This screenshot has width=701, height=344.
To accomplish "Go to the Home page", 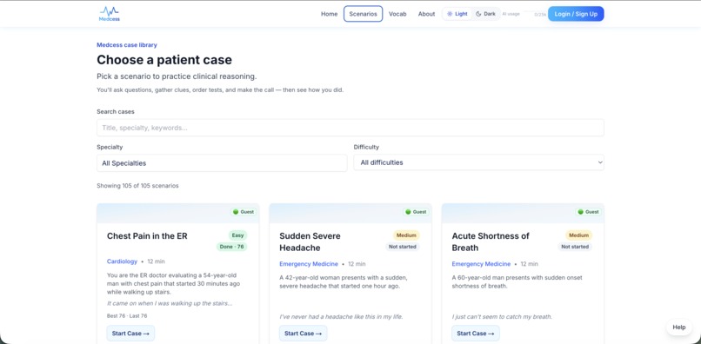I will [x=329, y=14].
